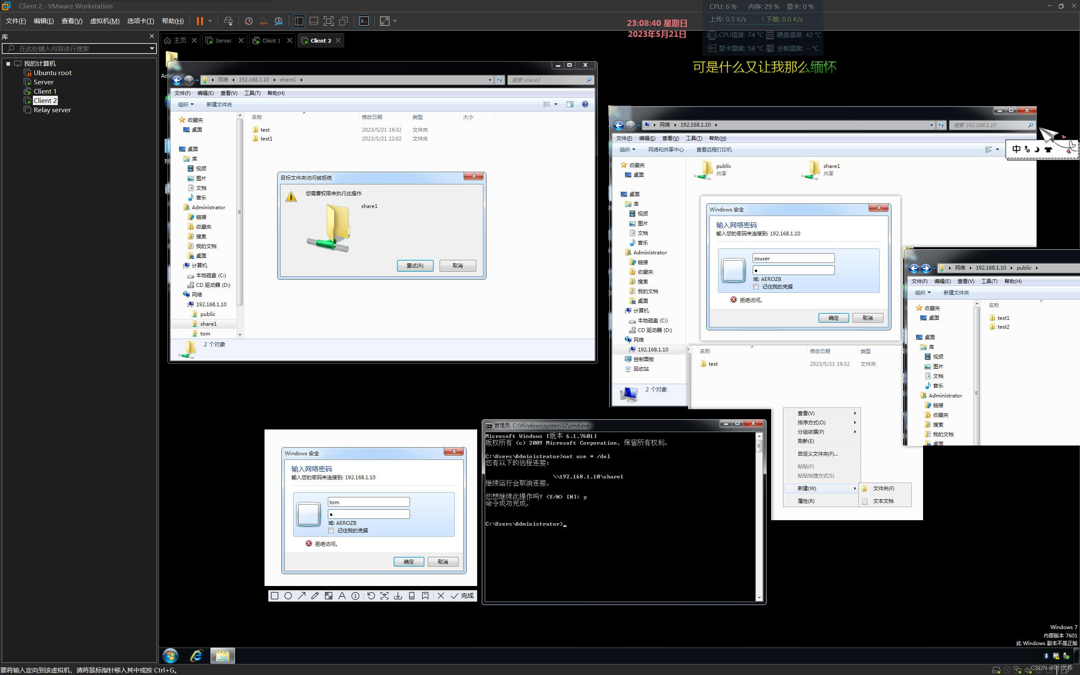Launch Internet Explorer from the taskbar
Image resolution: width=1080 pixels, height=675 pixels.
pos(196,655)
